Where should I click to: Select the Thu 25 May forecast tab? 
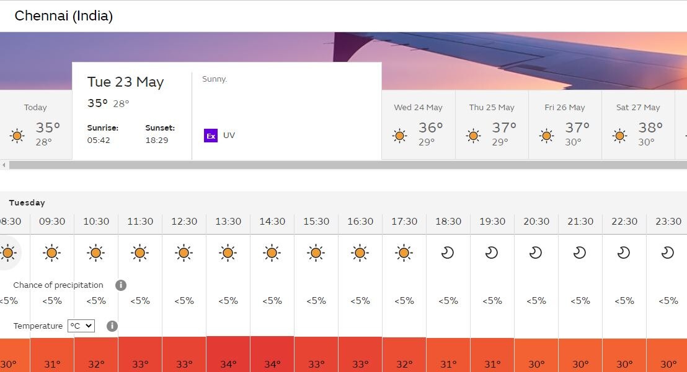pyautogui.click(x=492, y=125)
